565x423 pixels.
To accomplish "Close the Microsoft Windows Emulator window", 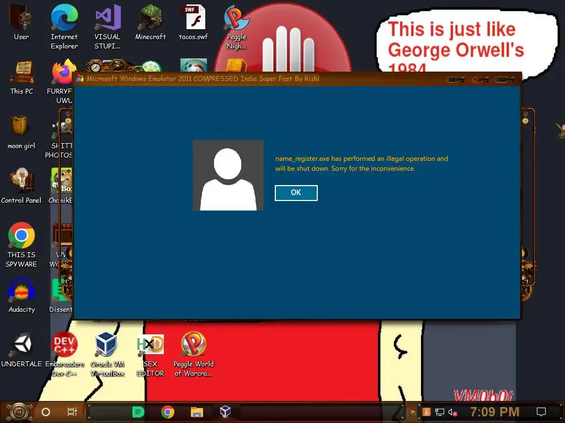I will pos(505,79).
